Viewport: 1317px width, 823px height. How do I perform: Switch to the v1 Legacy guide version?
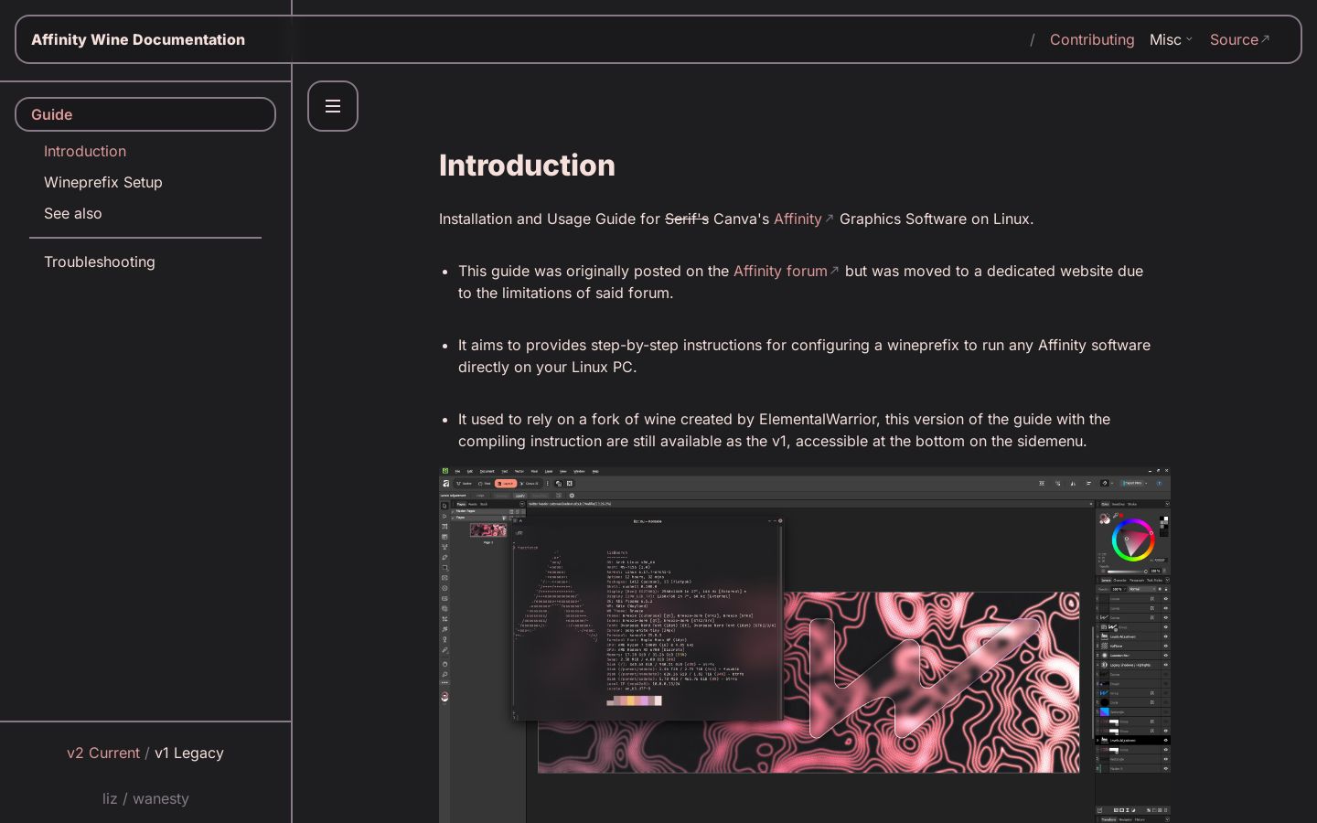point(189,753)
